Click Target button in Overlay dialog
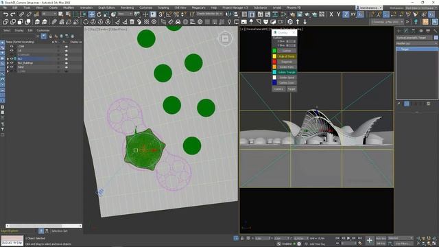This screenshot has width=439, height=247. coord(292,89)
